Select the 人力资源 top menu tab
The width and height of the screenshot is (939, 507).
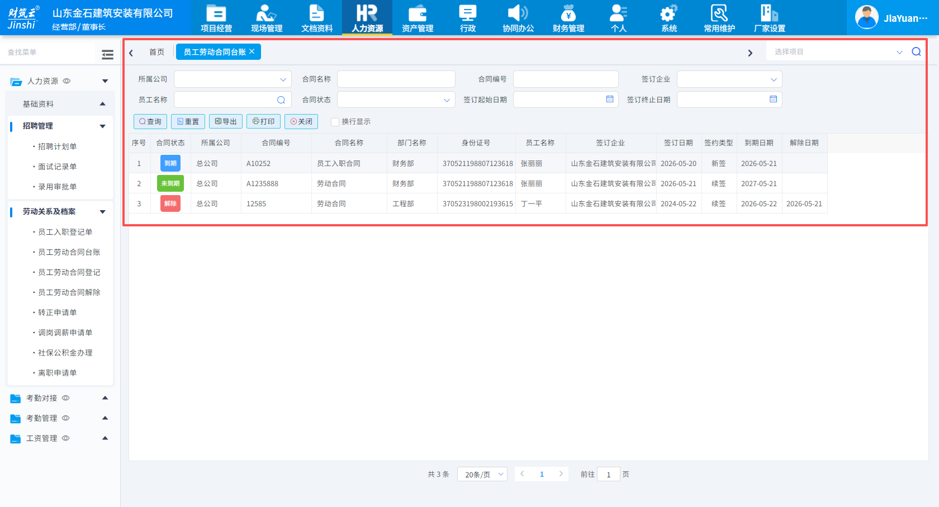click(x=367, y=17)
